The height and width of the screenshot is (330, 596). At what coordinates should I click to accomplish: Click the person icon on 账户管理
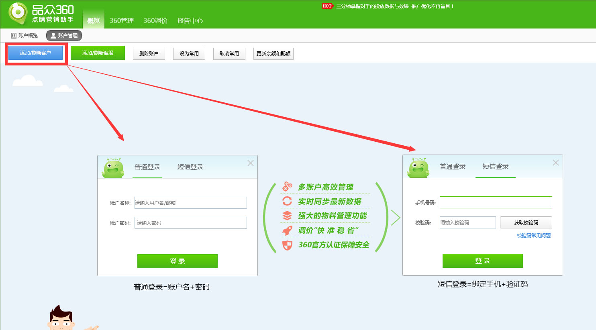(53, 35)
